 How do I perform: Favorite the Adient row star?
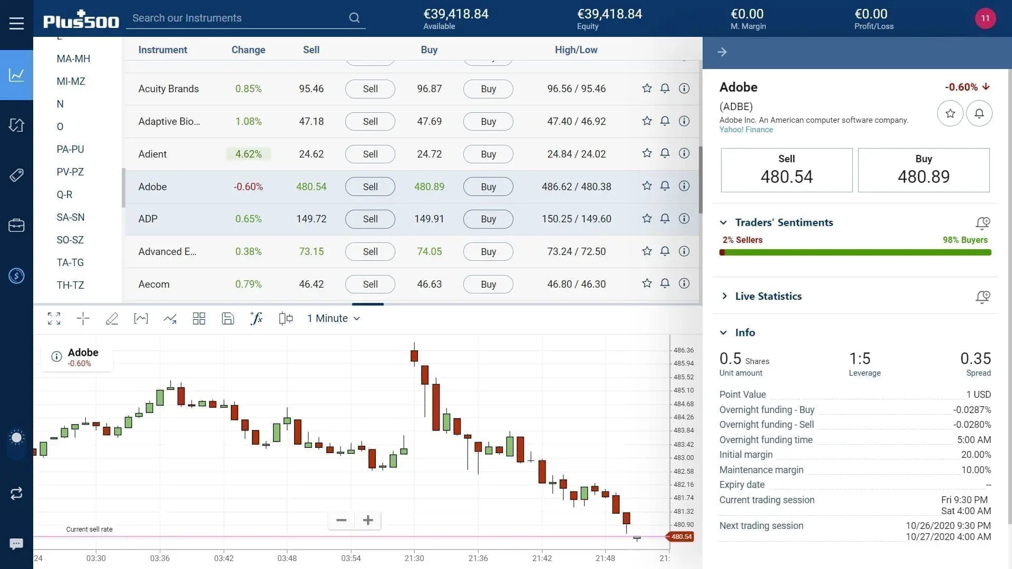click(x=647, y=153)
